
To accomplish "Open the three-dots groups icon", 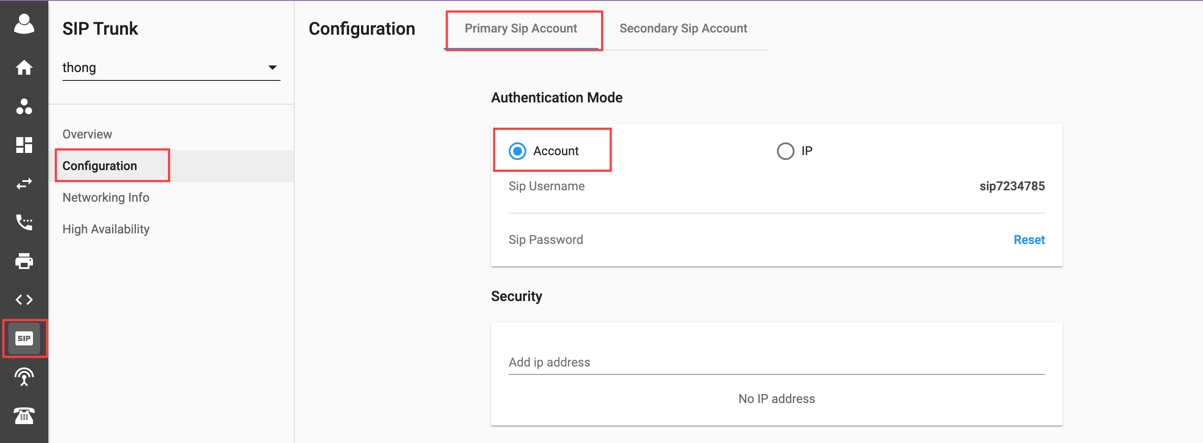I will click(24, 106).
